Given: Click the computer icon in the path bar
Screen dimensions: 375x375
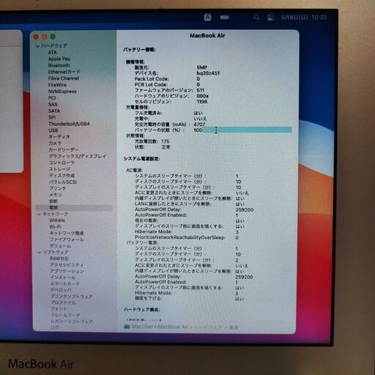Looking at the screenshot, I should click(127, 327).
